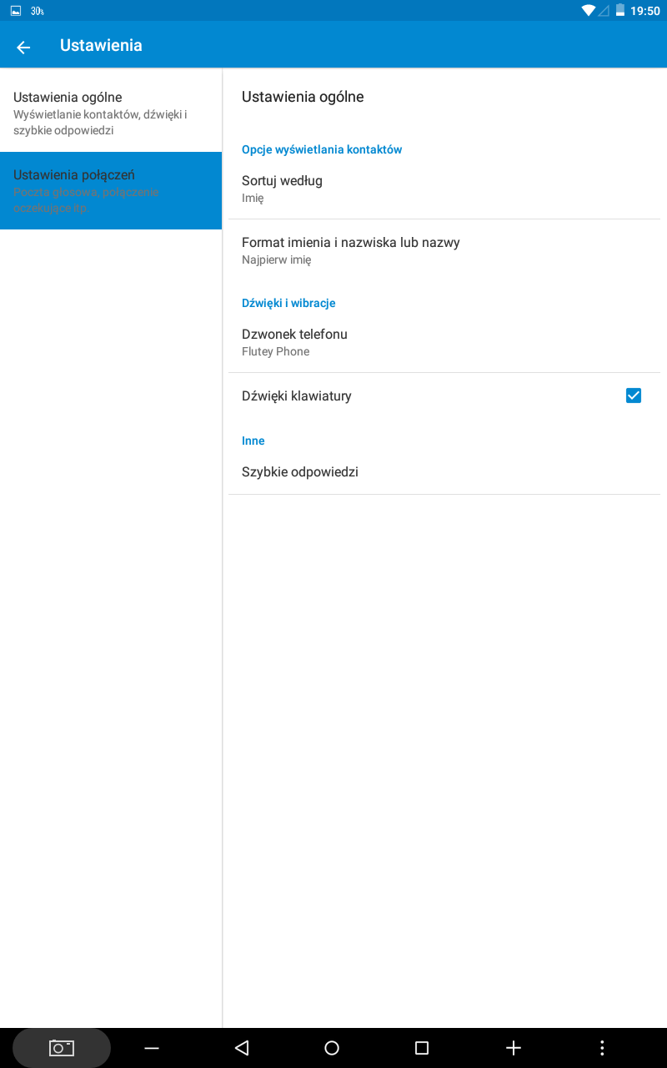Tap the screenshot camera icon in navigation bar
Image resolution: width=667 pixels, height=1068 pixels.
(x=62, y=1048)
